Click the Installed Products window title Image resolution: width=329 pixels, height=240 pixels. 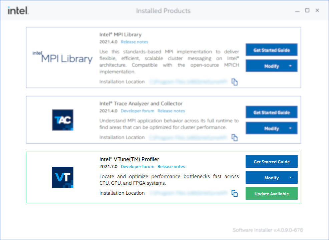click(x=163, y=11)
